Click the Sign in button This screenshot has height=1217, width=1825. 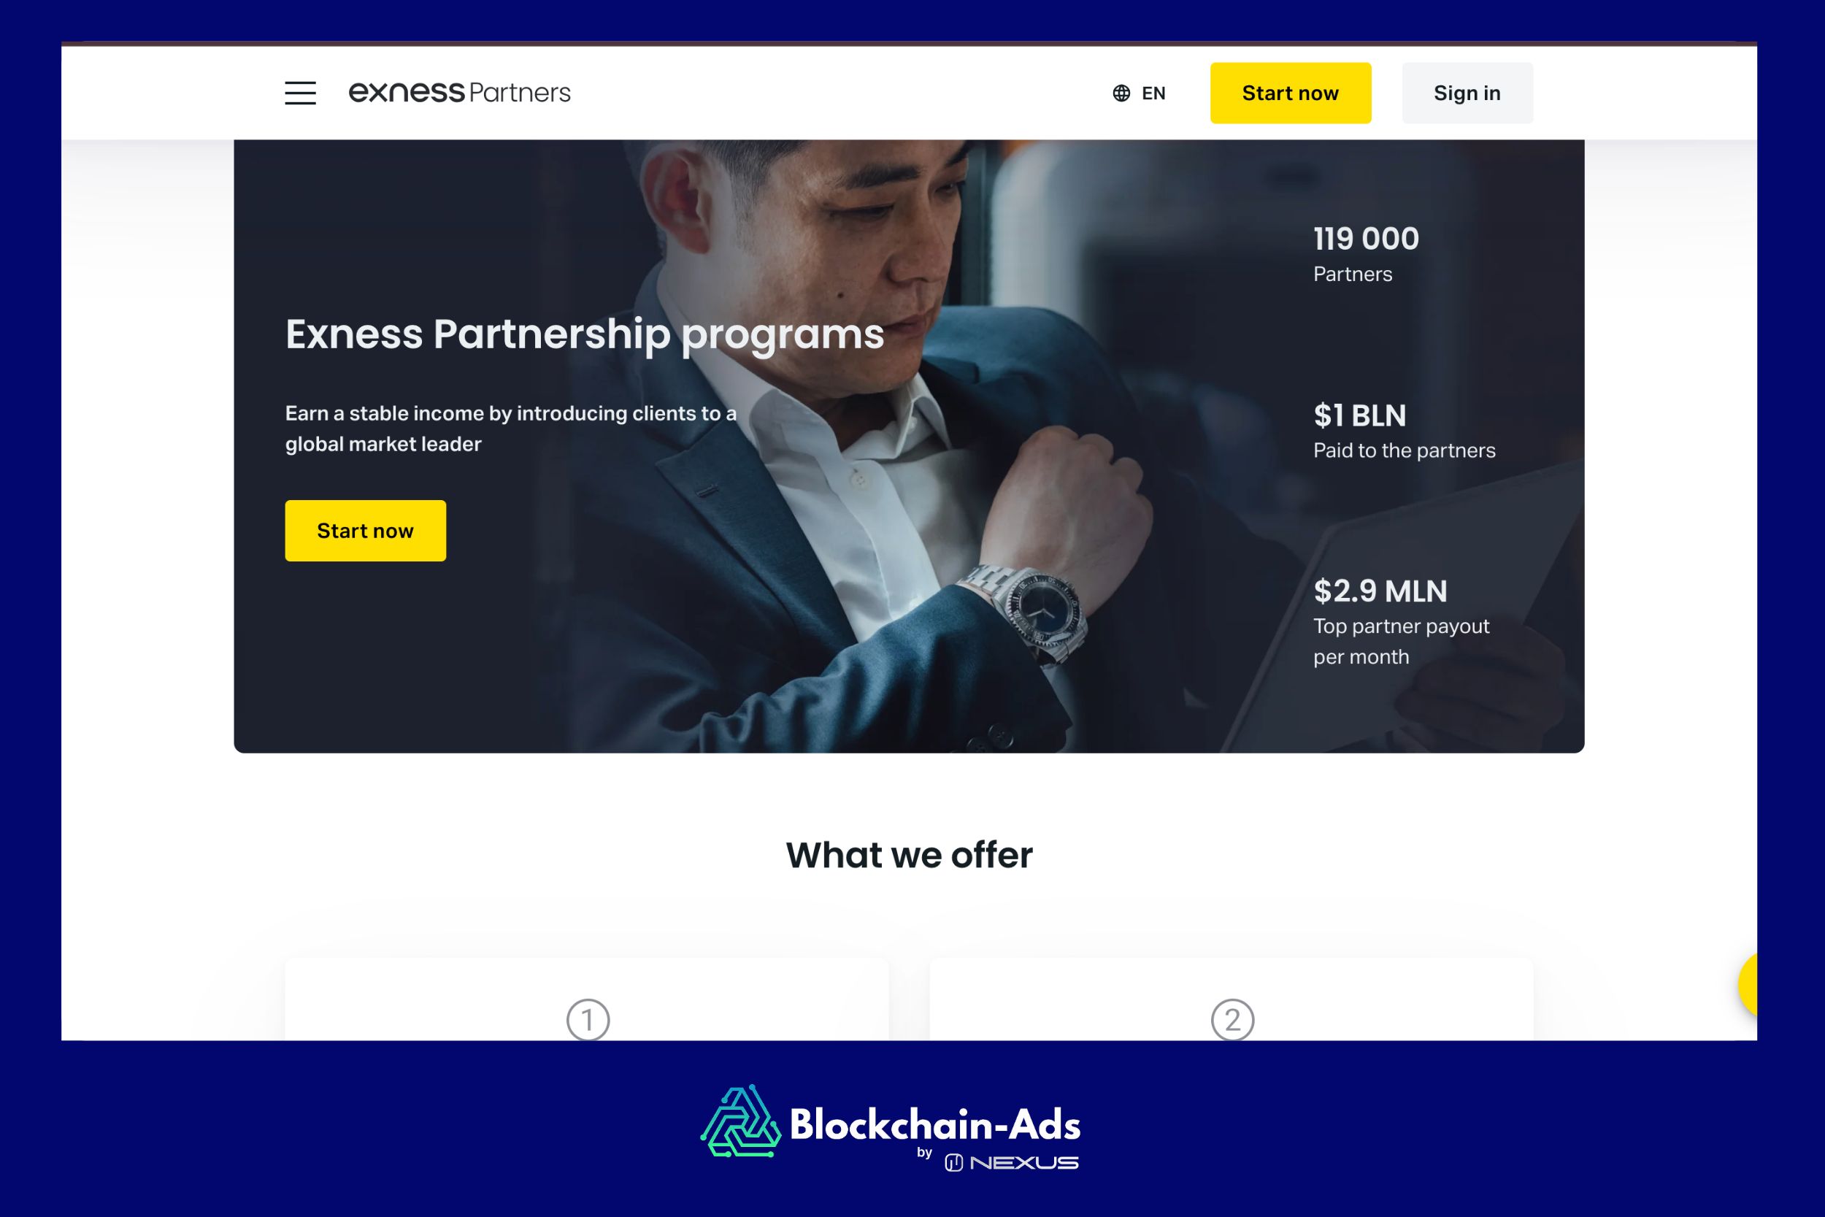pos(1467,93)
